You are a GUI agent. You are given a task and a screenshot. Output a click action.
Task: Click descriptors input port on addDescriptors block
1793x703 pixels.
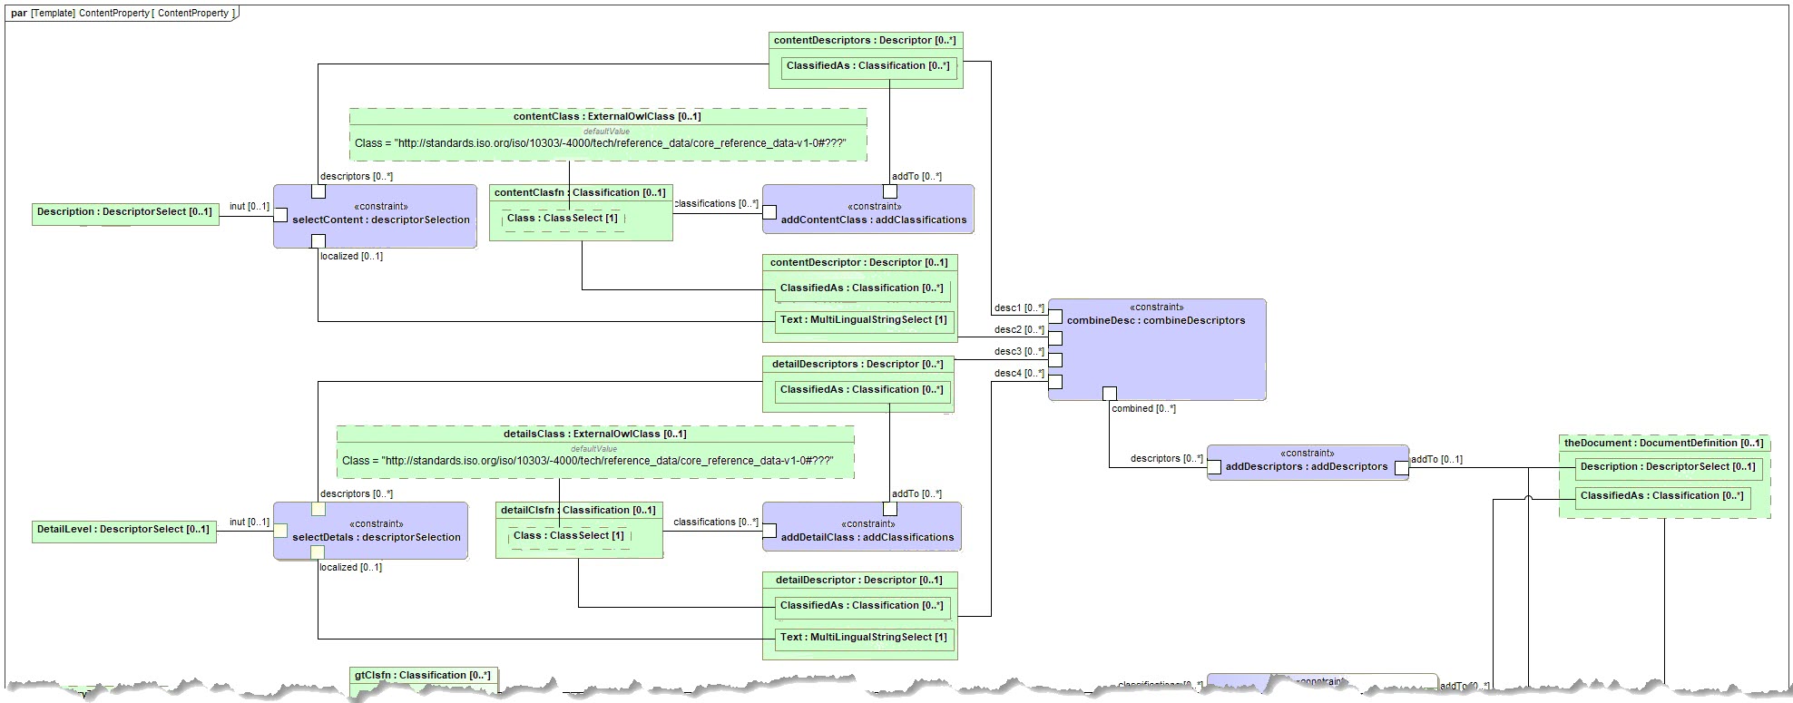1214,468
